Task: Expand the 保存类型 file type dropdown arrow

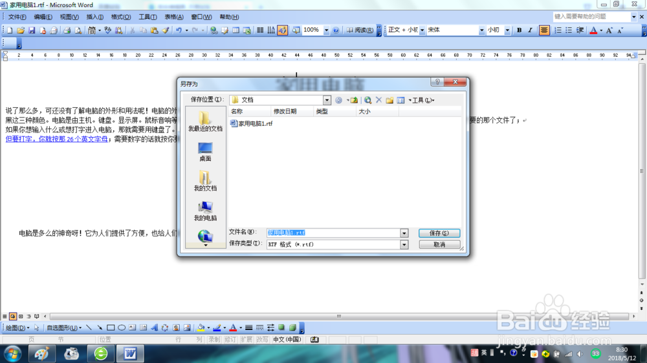Action: point(404,245)
